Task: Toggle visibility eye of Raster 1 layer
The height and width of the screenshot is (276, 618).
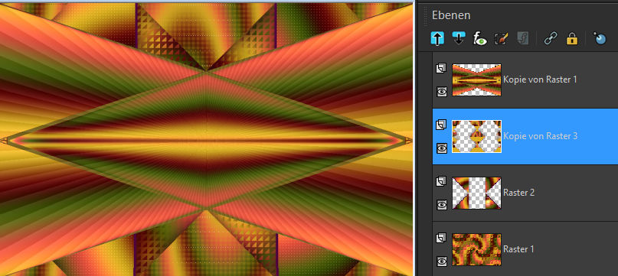Action: (x=441, y=261)
